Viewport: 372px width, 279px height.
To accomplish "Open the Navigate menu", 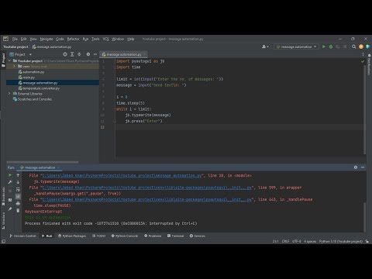I will coord(46,39).
